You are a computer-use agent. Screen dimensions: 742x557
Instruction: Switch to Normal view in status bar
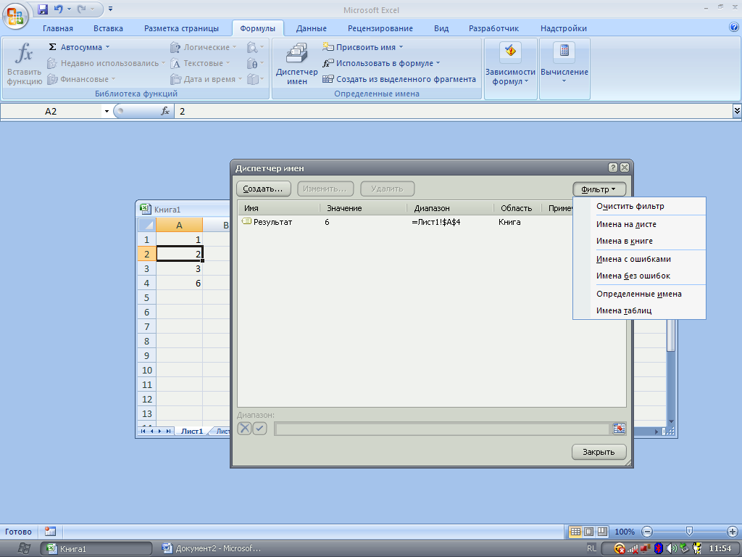575,532
